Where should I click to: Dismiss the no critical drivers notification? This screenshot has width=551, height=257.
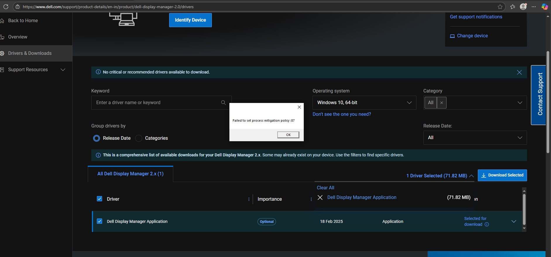(x=519, y=72)
